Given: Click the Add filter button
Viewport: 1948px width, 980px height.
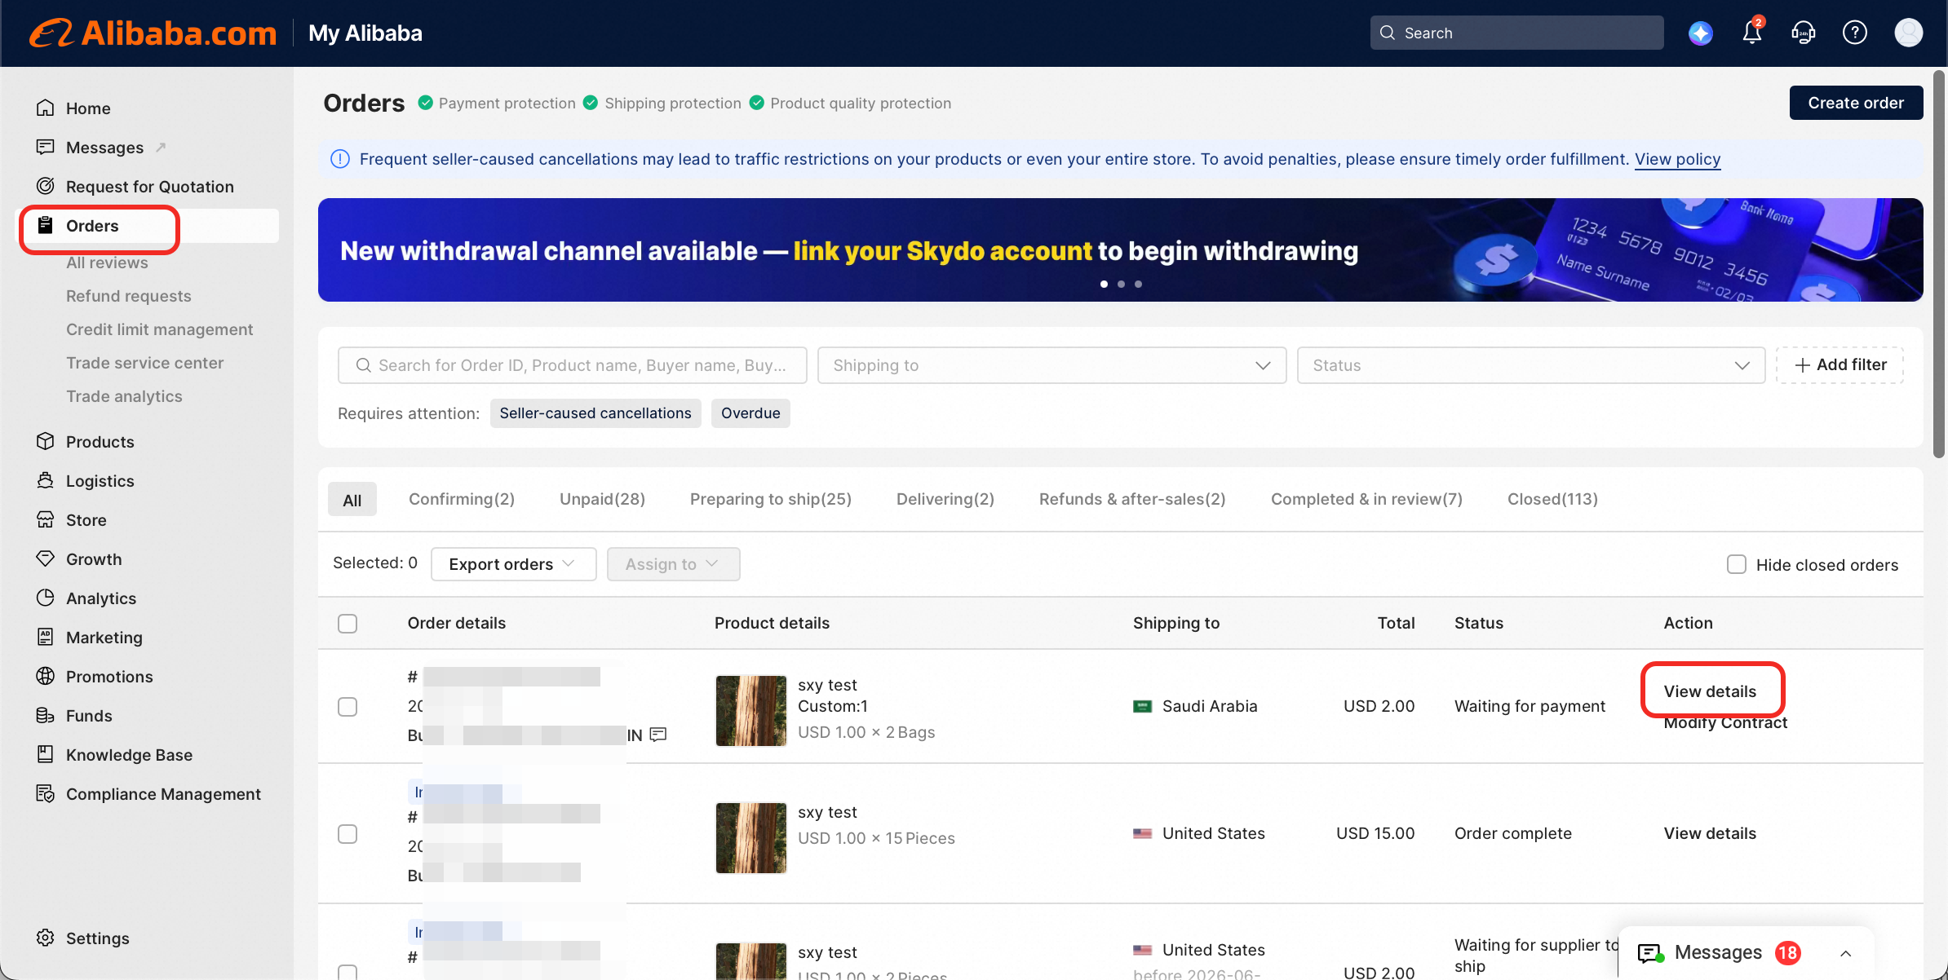Looking at the screenshot, I should coord(1840,365).
